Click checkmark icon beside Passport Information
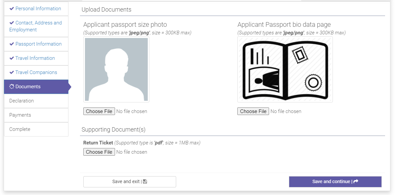Viewport: 395px width, 195px height. click(12, 44)
